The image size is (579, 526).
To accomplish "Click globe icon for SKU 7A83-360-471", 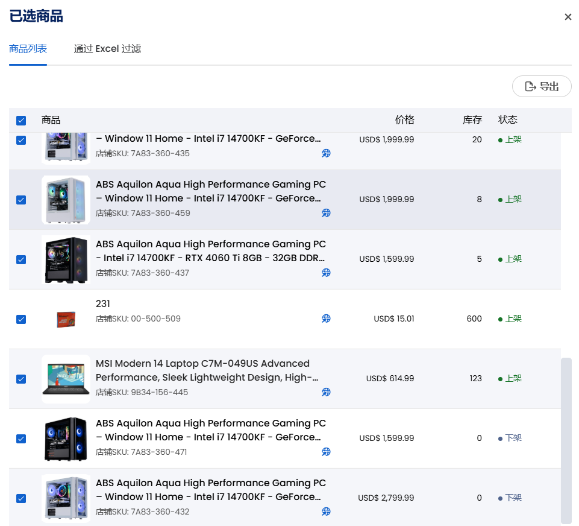I will click(326, 452).
